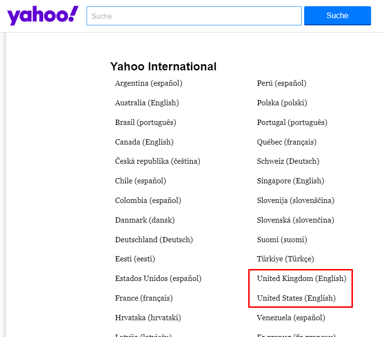384x337 pixels.
Task: Open Portugal (português) link
Action: [292, 123]
